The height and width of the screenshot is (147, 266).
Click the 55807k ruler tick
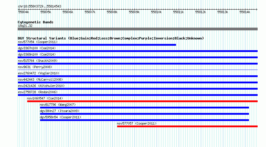coord(90,12)
